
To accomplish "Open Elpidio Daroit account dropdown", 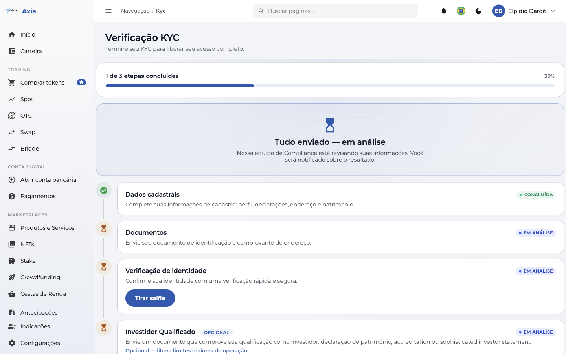I will point(524,11).
